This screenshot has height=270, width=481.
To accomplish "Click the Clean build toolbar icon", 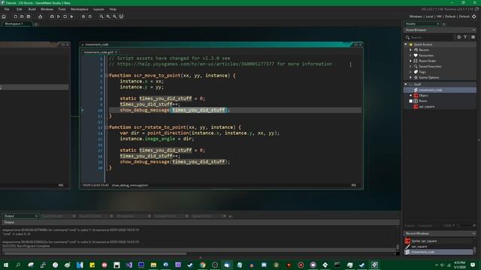I will (x=71, y=16).
